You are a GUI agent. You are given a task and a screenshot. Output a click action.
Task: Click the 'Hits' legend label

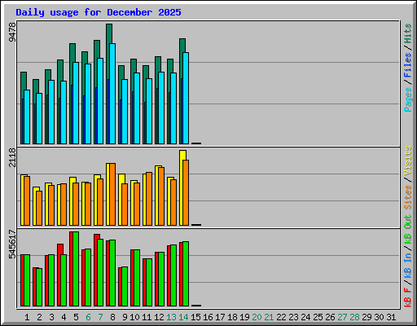(408, 33)
